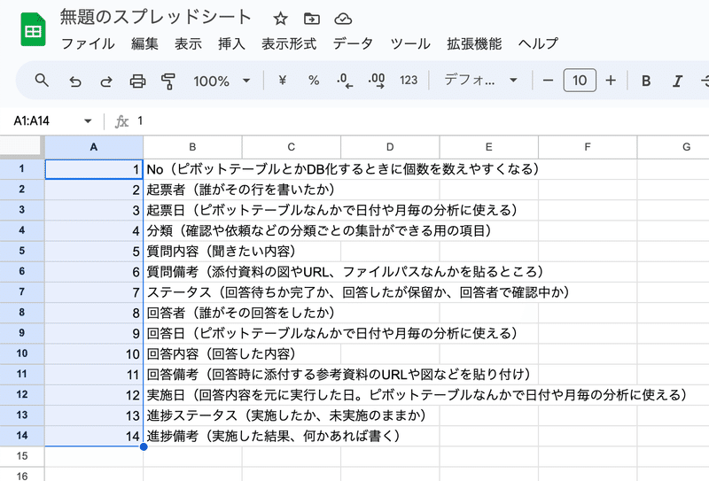Open the name box dropdown arrow
The image size is (709, 481).
pos(88,120)
